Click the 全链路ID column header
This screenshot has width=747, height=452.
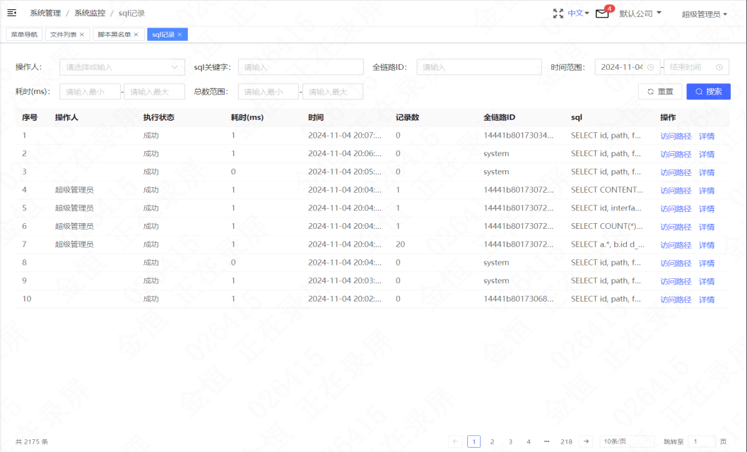pyautogui.click(x=499, y=117)
